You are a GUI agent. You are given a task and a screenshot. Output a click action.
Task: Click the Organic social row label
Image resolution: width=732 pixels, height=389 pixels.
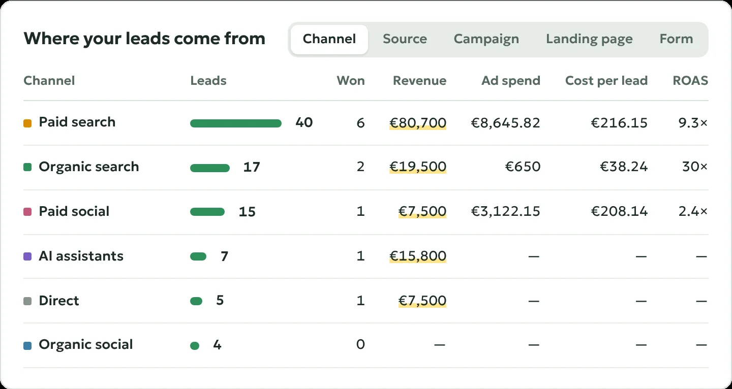point(86,345)
